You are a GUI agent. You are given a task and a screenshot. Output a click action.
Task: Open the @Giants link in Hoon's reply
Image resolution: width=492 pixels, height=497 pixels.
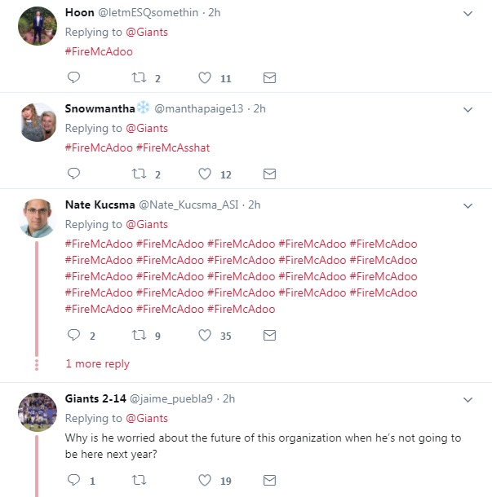click(x=147, y=32)
